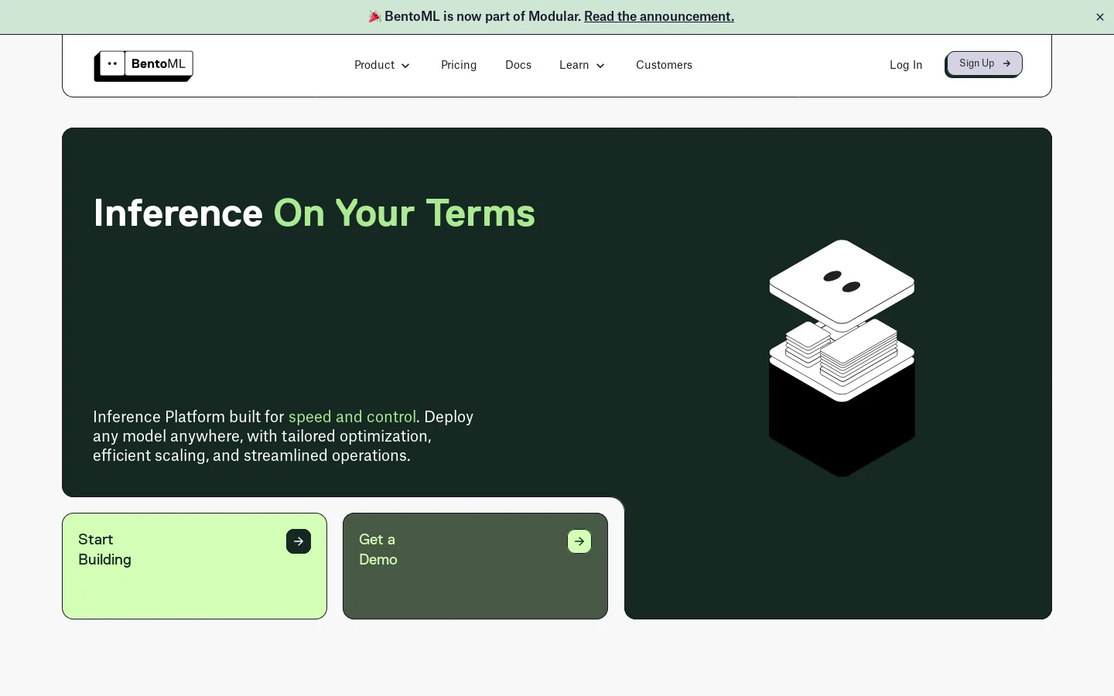This screenshot has width=1114, height=696.
Task: Click the Log In link
Action: (x=906, y=65)
